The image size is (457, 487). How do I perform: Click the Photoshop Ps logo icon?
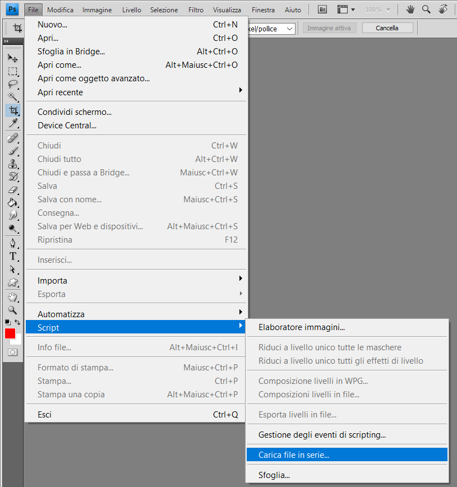click(12, 10)
